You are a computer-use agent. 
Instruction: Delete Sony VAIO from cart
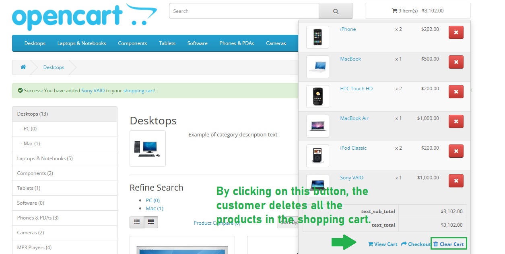click(x=456, y=181)
